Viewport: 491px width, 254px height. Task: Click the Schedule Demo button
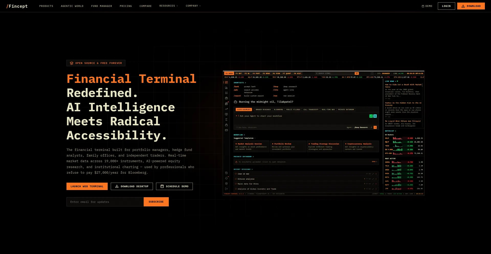pyautogui.click(x=174, y=186)
